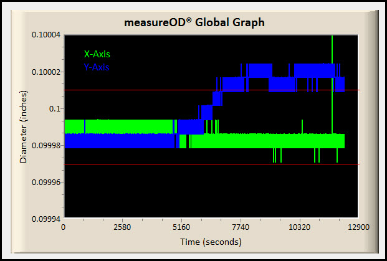Click the 2580 time axis value
The width and height of the screenshot is (387, 261).
point(122,227)
